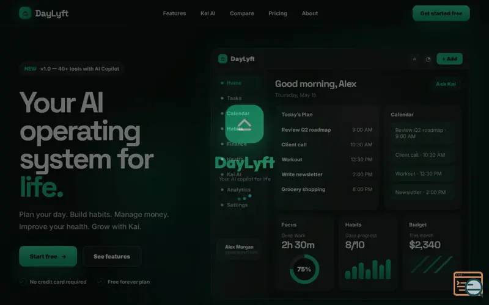Click the checkmark icon beside No credit card required

pos(23,282)
